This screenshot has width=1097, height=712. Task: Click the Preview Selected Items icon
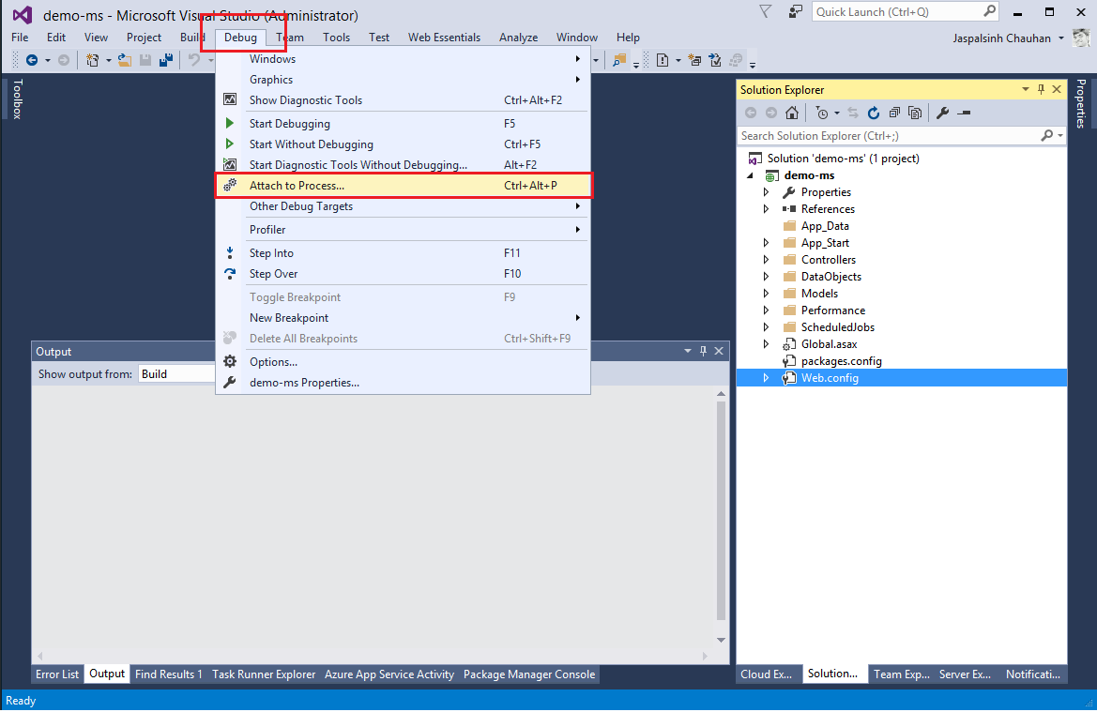(964, 113)
